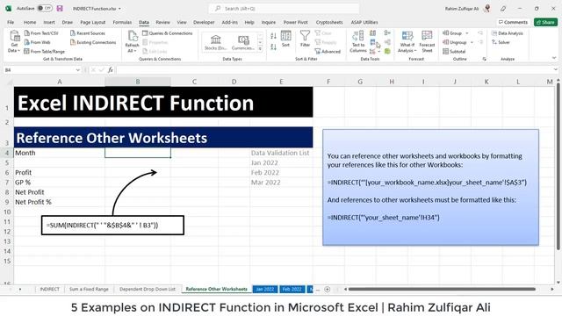Import data From Web

(37, 42)
